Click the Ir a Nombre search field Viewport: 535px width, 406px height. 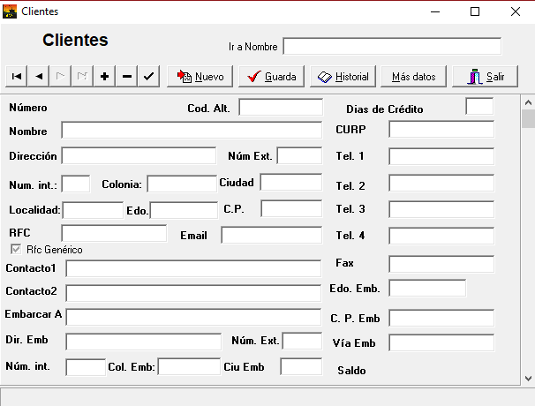tap(391, 46)
